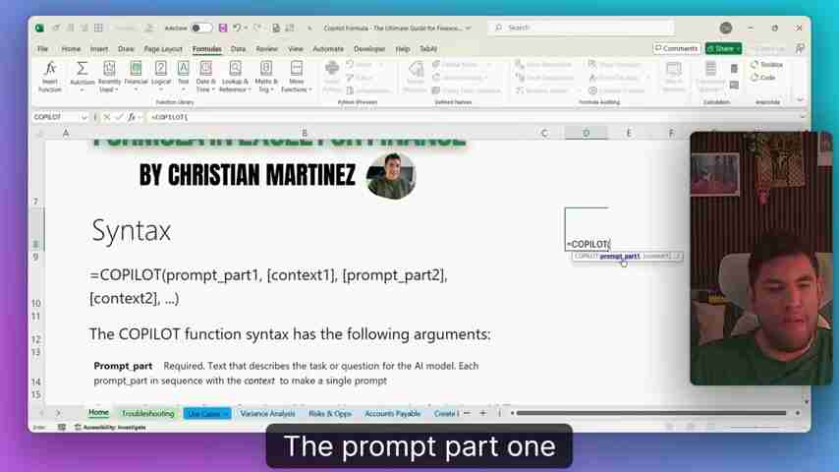Add a new sheet with plus button
This screenshot has width=839, height=472.
coord(482,413)
